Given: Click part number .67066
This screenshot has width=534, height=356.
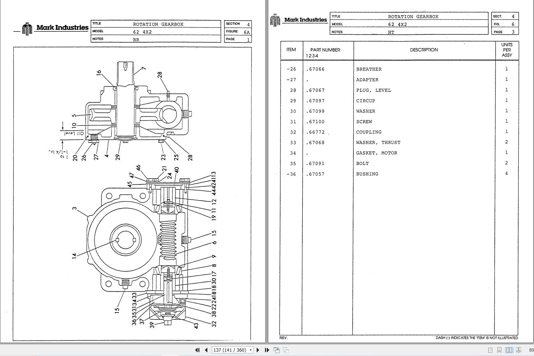Looking at the screenshot, I should 315,69.
